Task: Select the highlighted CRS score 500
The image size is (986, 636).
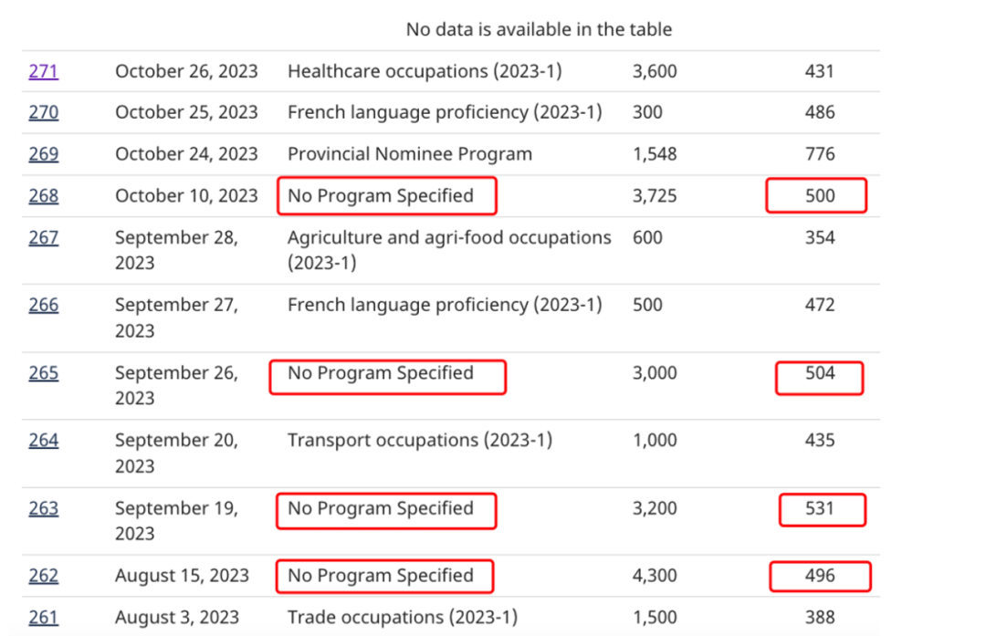Action: [x=820, y=195]
